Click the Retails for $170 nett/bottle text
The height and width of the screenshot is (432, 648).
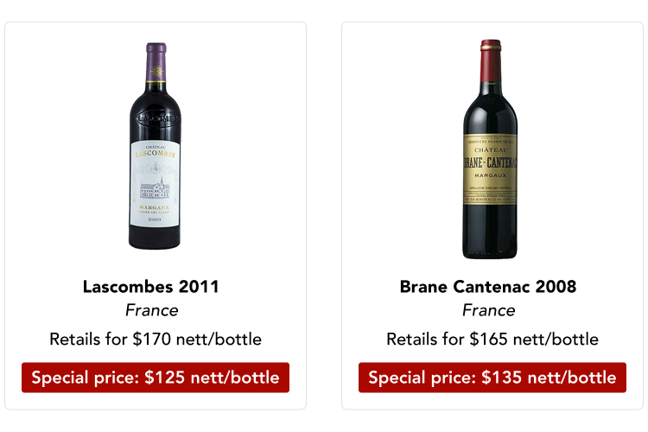156,339
